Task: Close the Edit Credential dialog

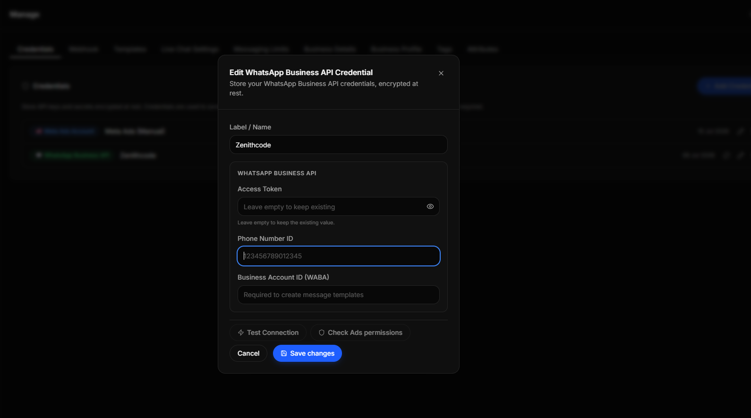Action: [441, 73]
